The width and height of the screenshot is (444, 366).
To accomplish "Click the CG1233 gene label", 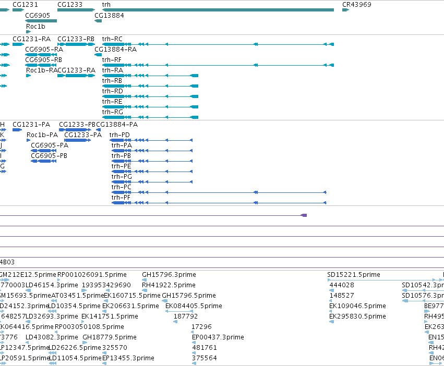I will tap(70, 5).
